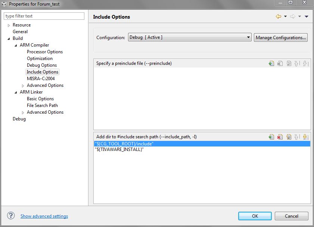The width and height of the screenshot is (314, 227).
Task: Open the forward history dropdown arrow
Action: point(299,16)
